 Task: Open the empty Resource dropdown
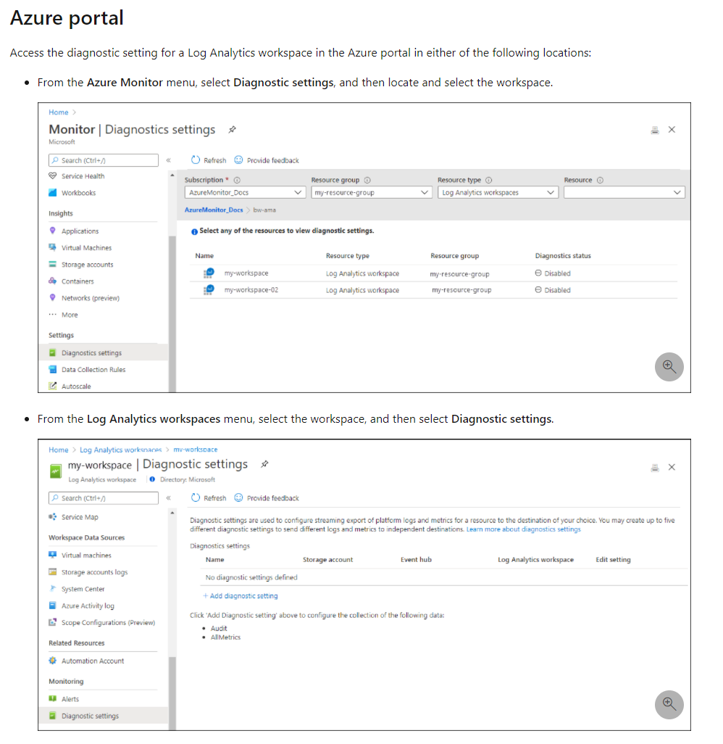coord(624,192)
